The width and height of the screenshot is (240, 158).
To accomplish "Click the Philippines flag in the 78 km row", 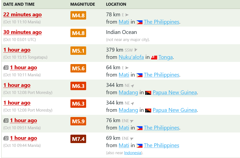I will coord(140,22).
